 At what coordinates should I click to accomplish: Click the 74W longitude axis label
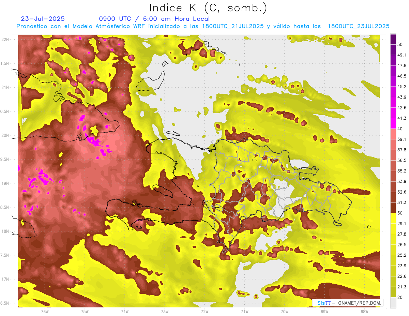click(124, 311)
